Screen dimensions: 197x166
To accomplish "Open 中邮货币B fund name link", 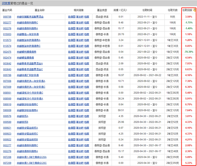I will pyautogui.click(x=22, y=122).
